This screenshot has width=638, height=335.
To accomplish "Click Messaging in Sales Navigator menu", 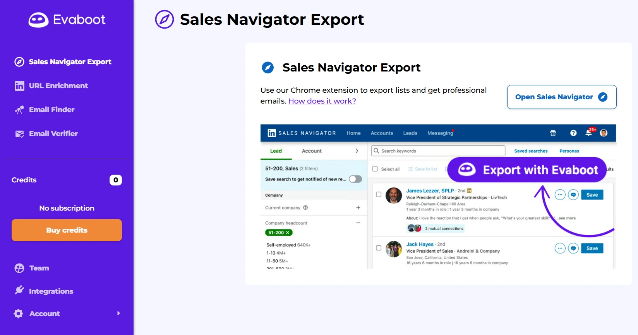I will coord(440,133).
